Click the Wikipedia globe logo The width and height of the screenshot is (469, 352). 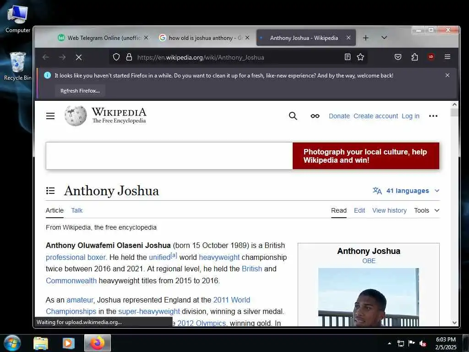[76, 115]
